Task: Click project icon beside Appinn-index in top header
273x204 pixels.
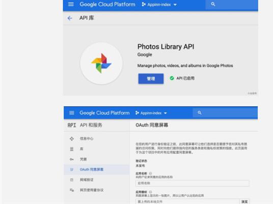Action: tap(144, 5)
